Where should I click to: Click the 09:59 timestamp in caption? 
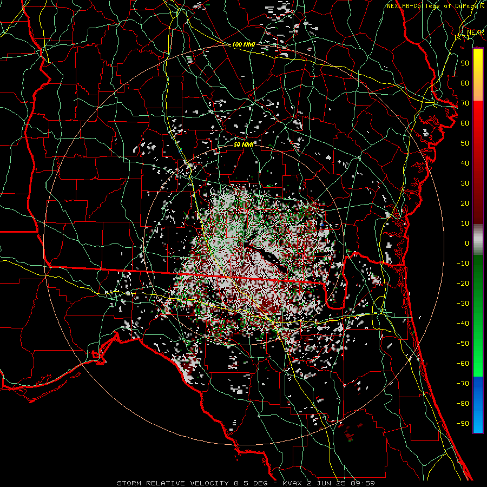363,483
